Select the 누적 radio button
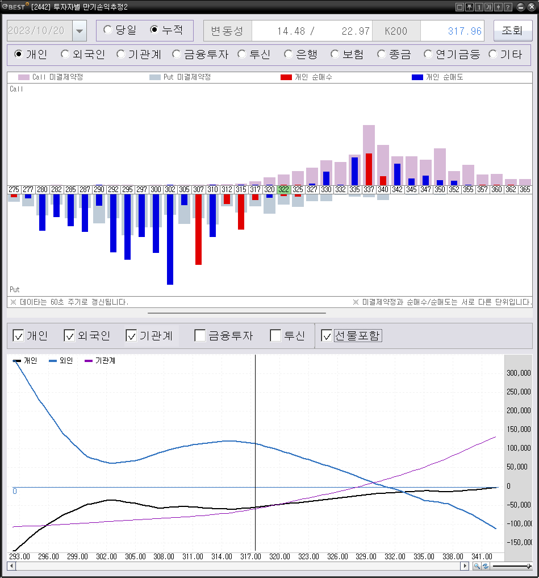Screen dimensions: 539x578 (x=154, y=30)
